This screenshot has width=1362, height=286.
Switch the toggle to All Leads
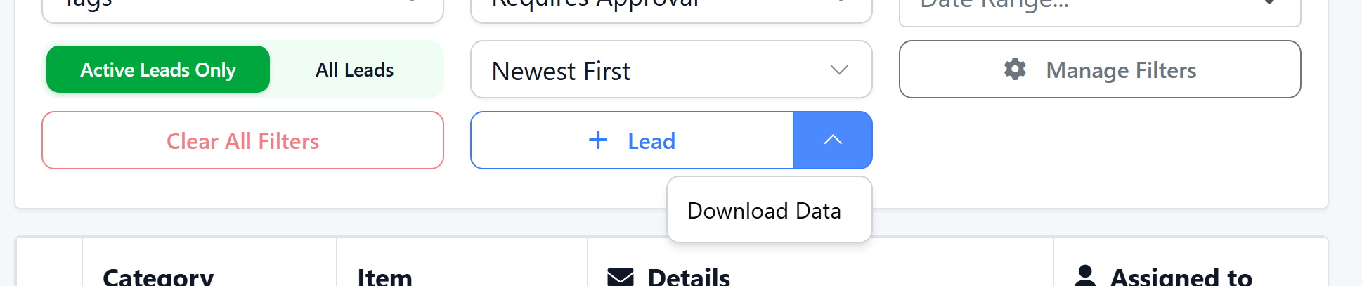click(354, 70)
